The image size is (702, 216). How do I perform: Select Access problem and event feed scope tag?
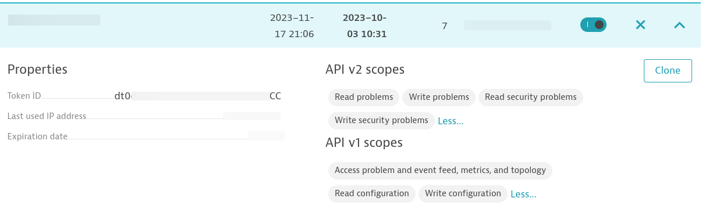pyautogui.click(x=440, y=170)
